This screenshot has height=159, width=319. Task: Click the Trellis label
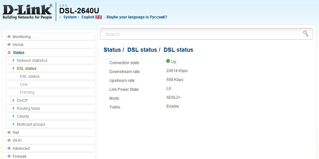[115, 107]
